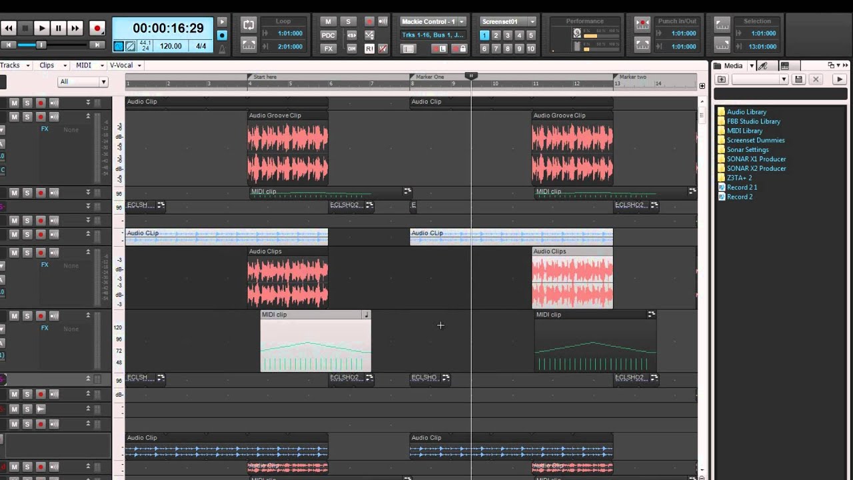Select the Z3TA+ 2 folder
This screenshot has width=853, height=480.
click(739, 178)
